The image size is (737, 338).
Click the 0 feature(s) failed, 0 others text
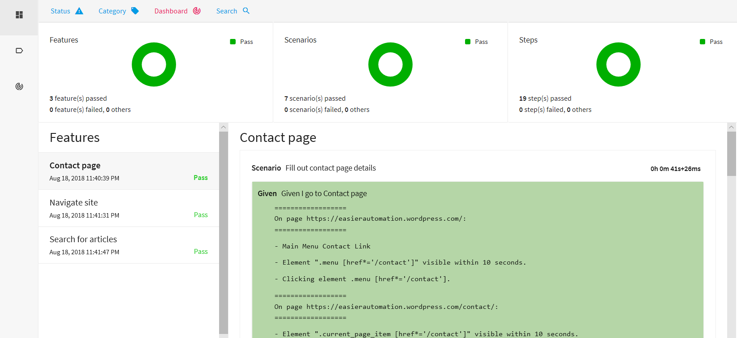pyautogui.click(x=90, y=110)
